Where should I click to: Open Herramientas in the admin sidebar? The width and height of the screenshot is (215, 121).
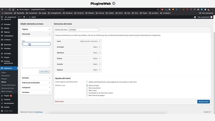pyautogui.click(x=9, y=104)
